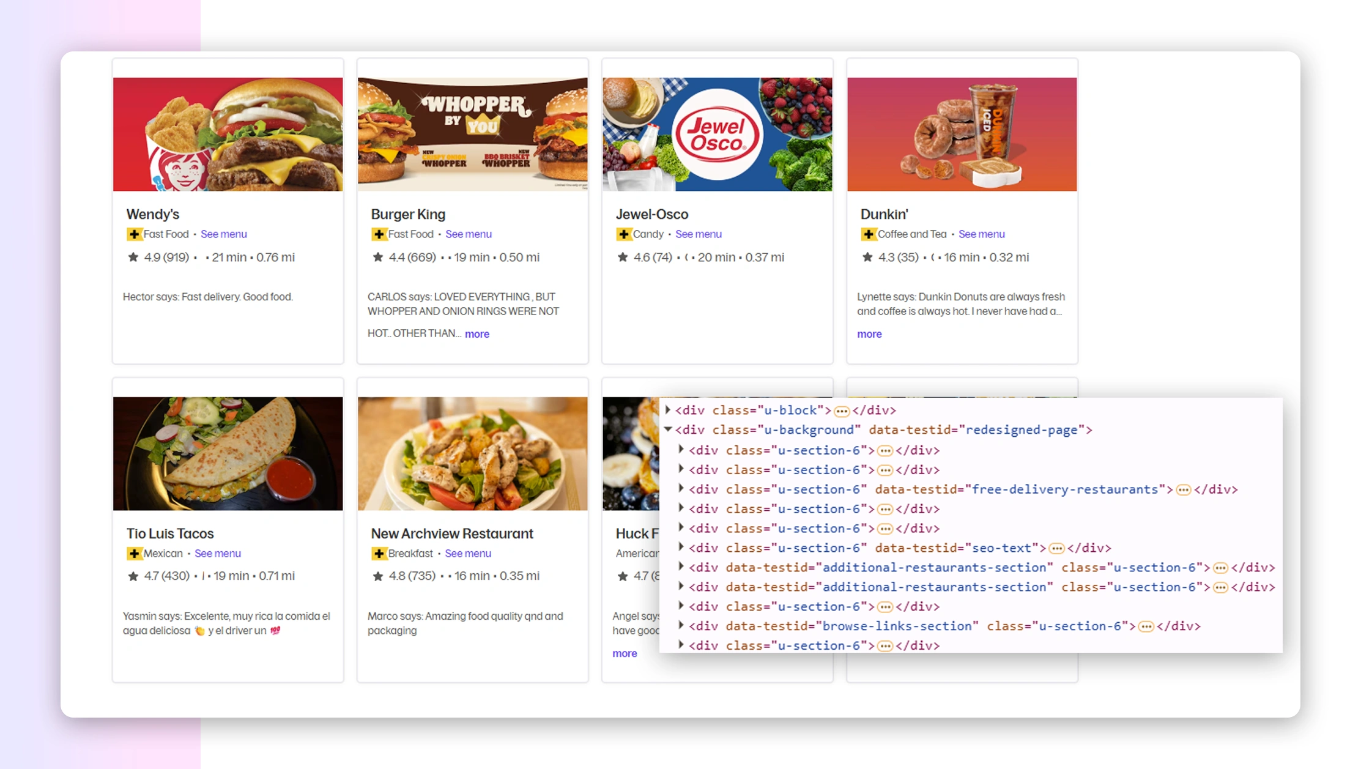Expand the free-delivery-restaurants div node

click(681, 489)
